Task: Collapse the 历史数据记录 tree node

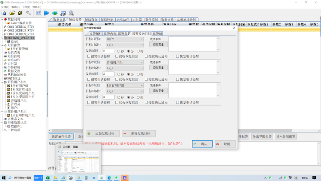Action: [2, 123]
